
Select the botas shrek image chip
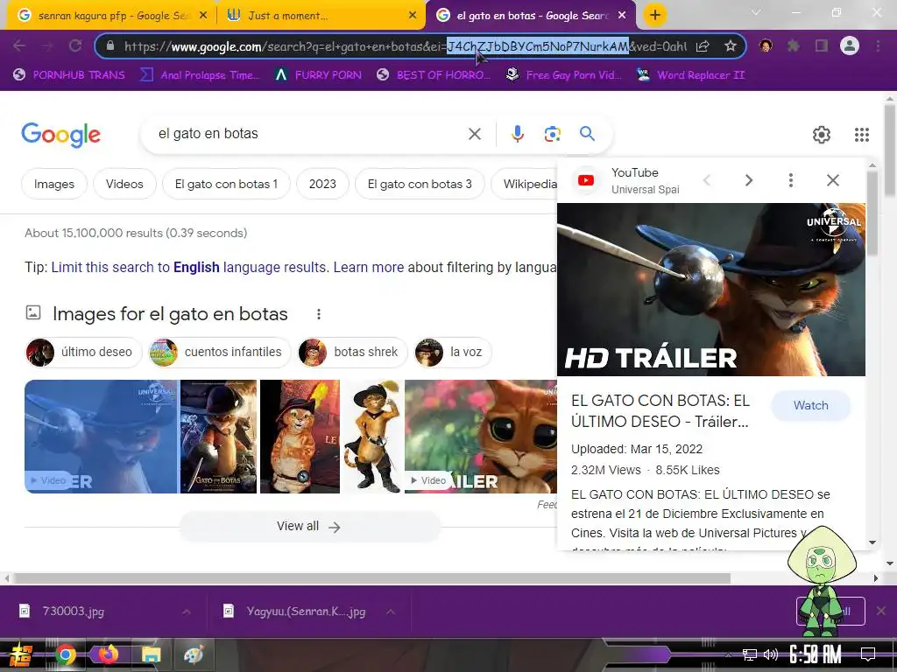click(x=352, y=352)
